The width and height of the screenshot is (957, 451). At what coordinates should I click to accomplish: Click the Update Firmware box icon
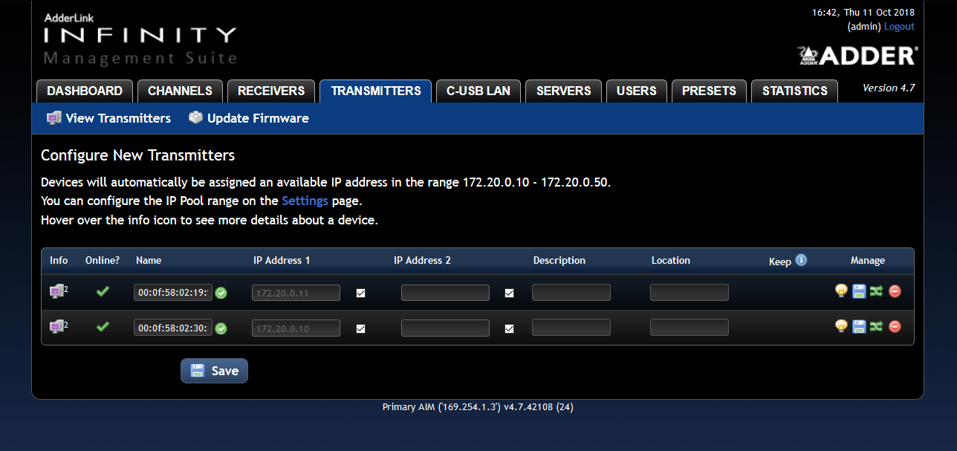(195, 117)
